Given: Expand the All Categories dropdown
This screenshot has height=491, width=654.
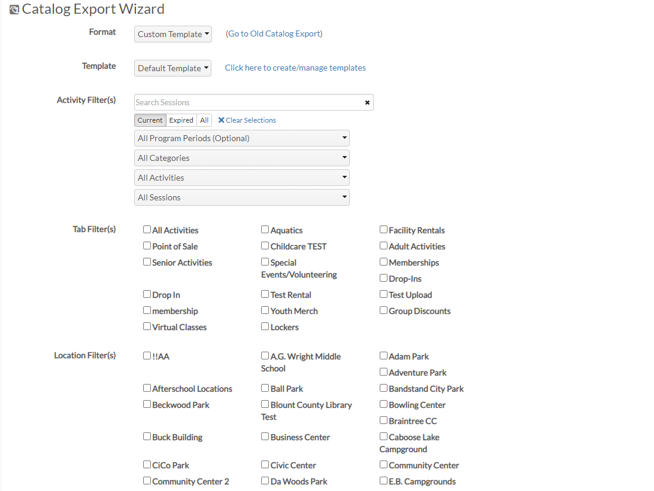Looking at the screenshot, I should point(241,158).
